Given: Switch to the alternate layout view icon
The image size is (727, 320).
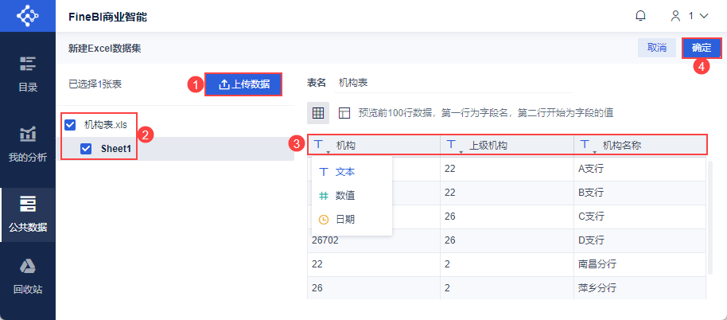Looking at the screenshot, I should coord(344,113).
